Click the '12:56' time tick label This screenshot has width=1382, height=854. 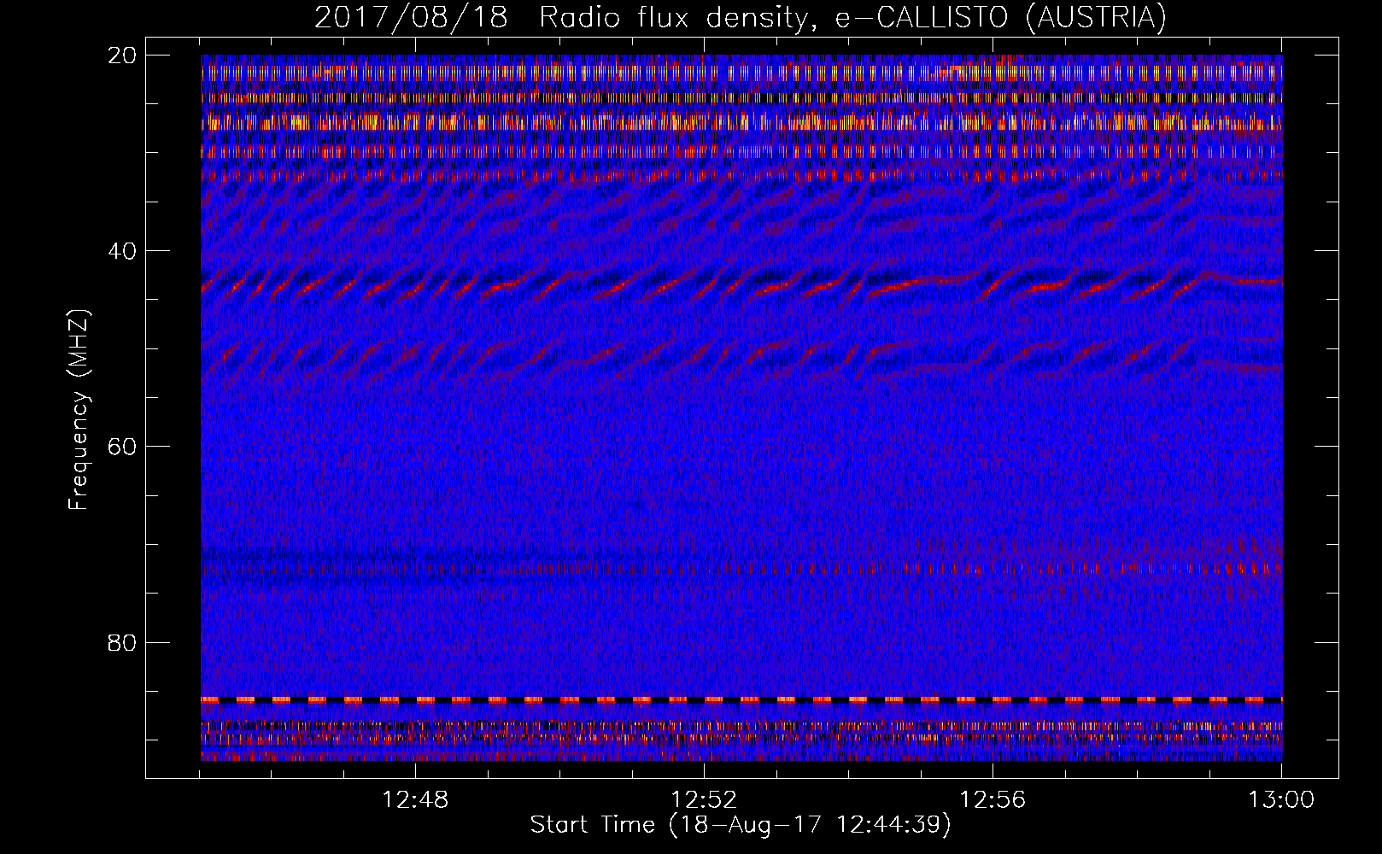click(993, 800)
